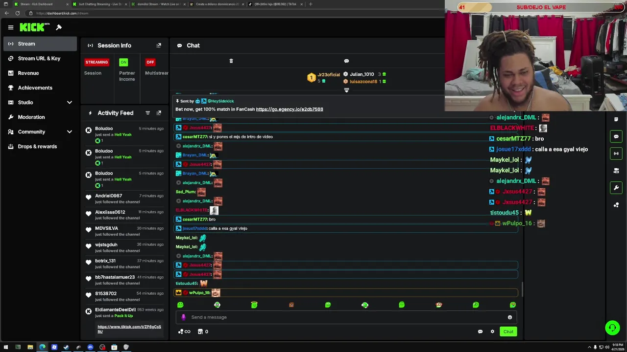Viewport: 627px width, 352px height.
Task: Click the stacked layout icon in right sidebar
Action: click(x=616, y=171)
